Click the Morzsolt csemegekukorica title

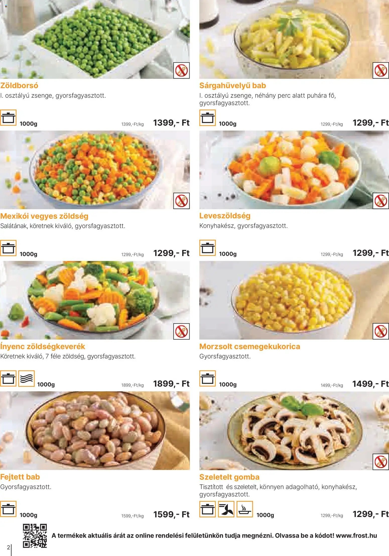point(250,346)
